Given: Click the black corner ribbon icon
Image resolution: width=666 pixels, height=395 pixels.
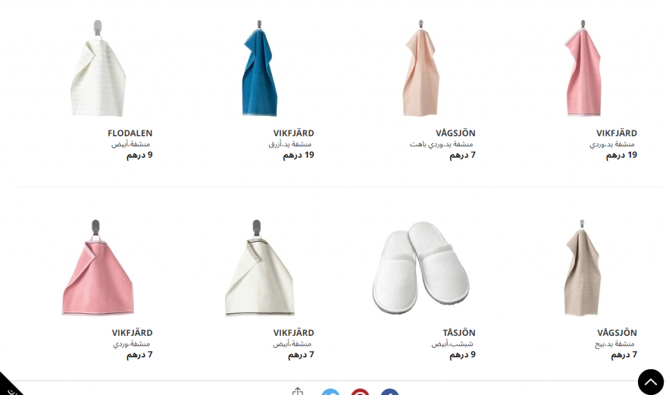Looking at the screenshot, I should click(x=8, y=385).
